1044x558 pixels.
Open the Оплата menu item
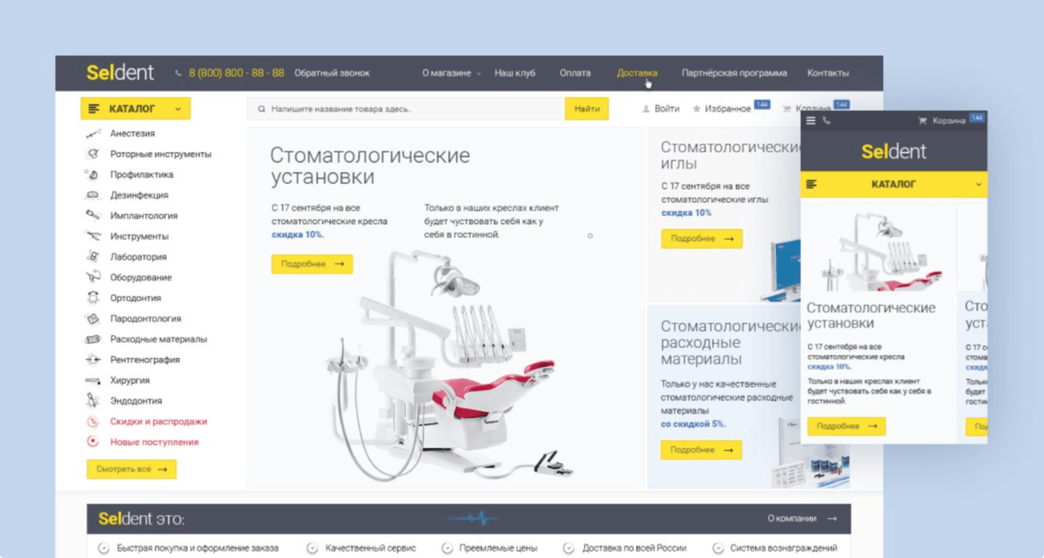(575, 73)
